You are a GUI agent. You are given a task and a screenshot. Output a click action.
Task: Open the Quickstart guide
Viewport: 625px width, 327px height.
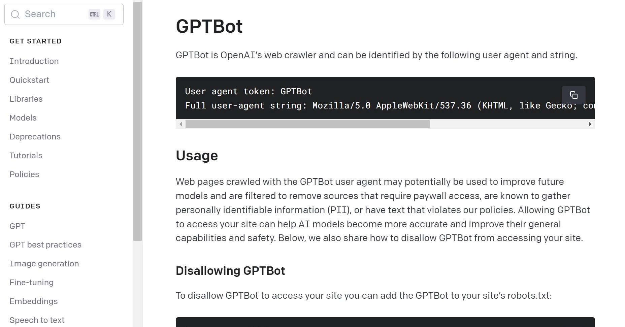tap(29, 80)
